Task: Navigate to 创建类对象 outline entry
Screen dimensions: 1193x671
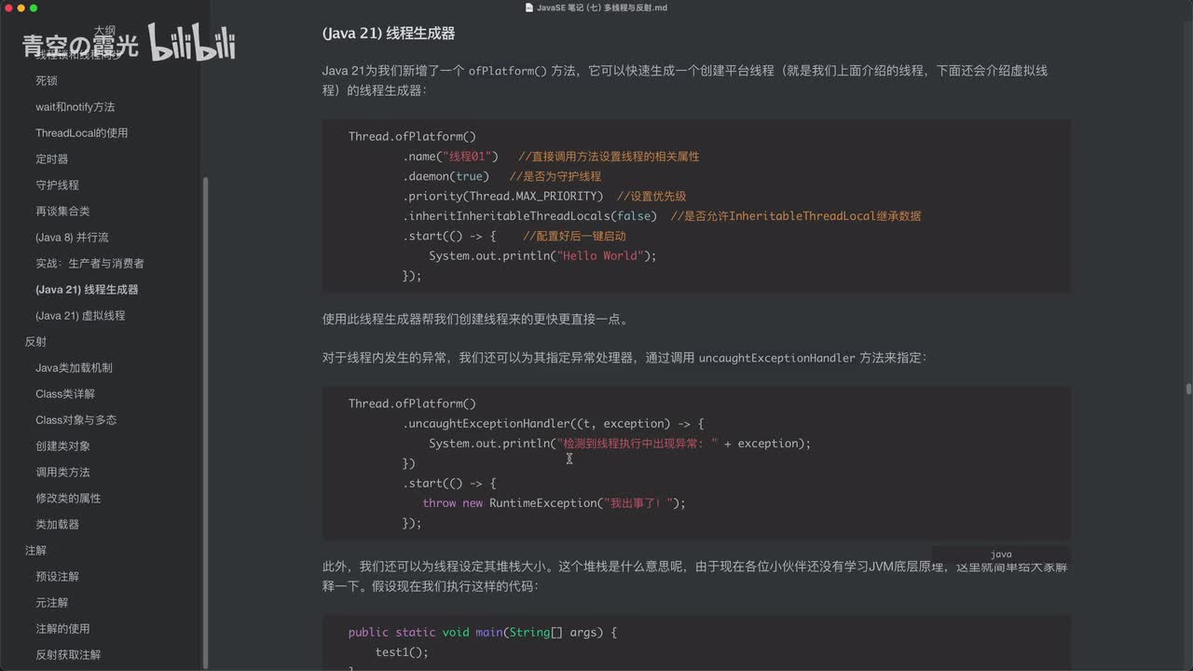Action: 63,446
